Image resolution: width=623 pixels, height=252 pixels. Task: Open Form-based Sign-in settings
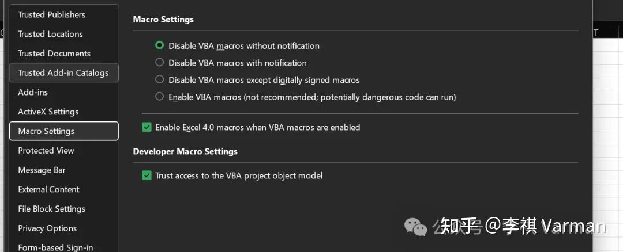55,247
